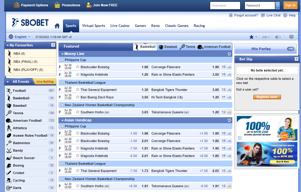Mute sound using the speaker icon

[278, 37]
